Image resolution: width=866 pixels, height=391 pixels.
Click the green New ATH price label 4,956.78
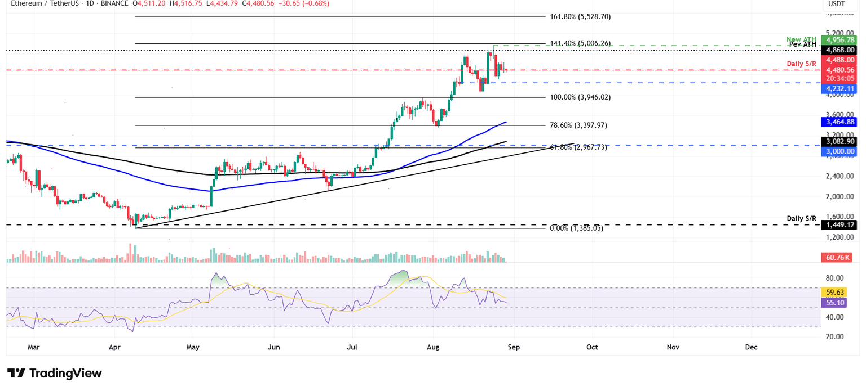point(840,40)
